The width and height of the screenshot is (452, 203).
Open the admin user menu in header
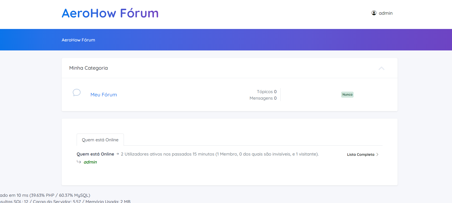pos(385,13)
